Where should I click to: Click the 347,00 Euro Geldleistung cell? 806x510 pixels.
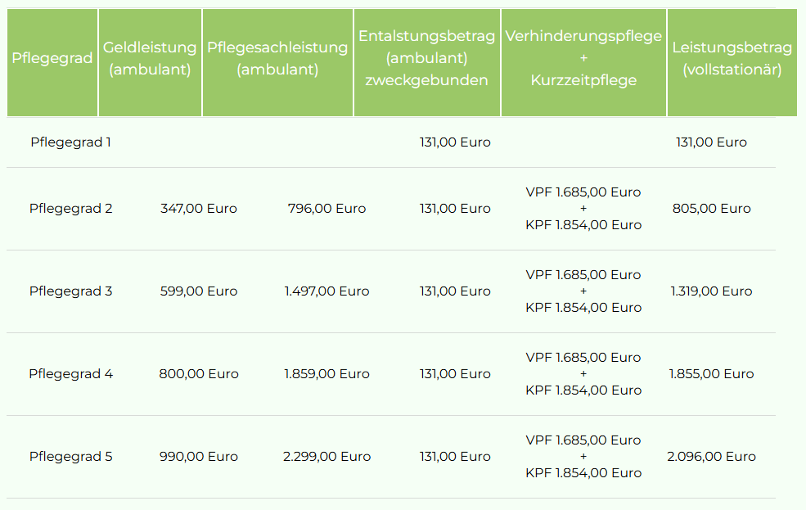pyautogui.click(x=199, y=209)
